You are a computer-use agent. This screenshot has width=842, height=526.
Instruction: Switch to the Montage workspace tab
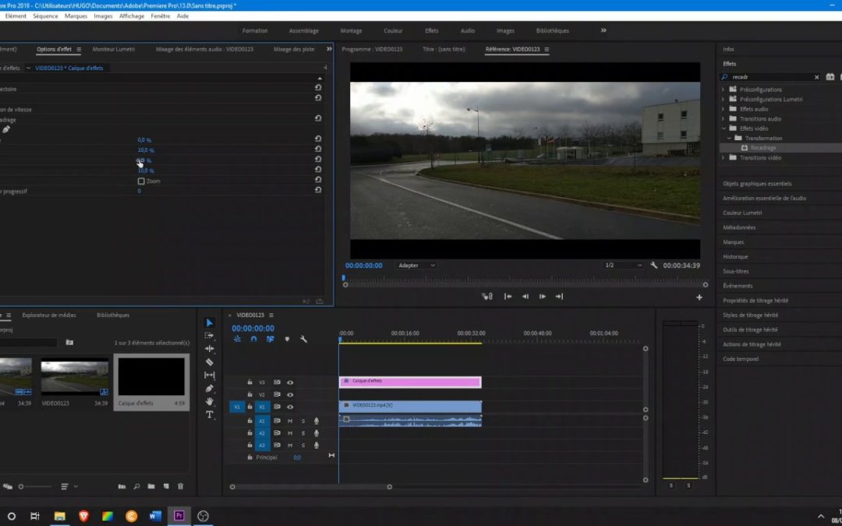point(351,31)
